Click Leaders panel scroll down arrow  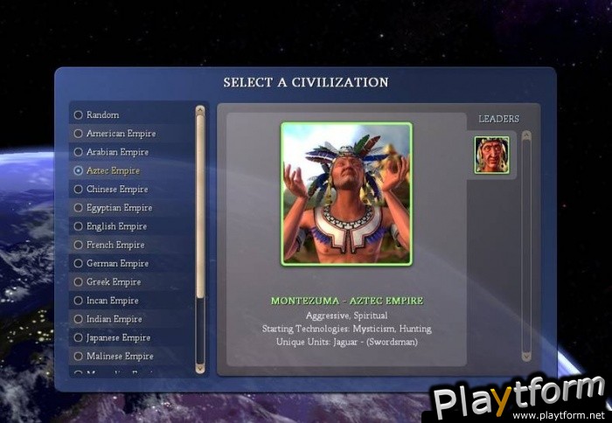pyautogui.click(x=526, y=357)
